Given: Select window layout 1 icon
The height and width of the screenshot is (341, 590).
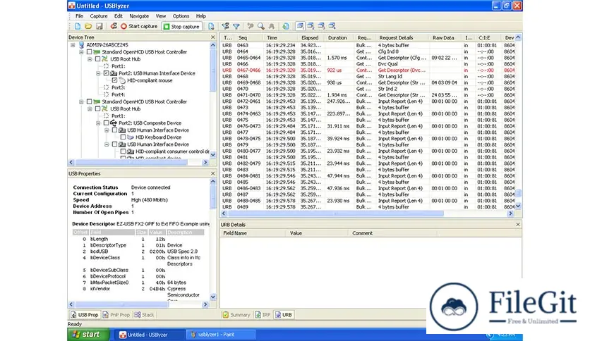Looking at the screenshot, I should [300, 26].
